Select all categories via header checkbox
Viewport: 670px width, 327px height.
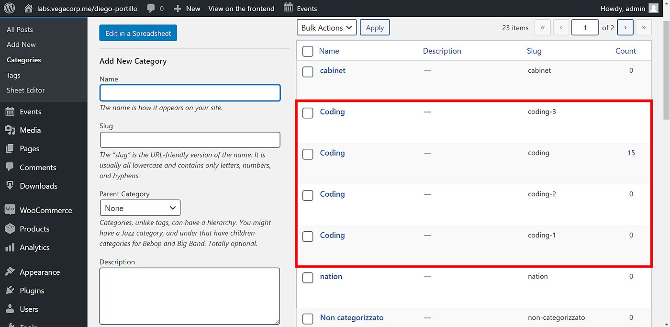coord(308,51)
